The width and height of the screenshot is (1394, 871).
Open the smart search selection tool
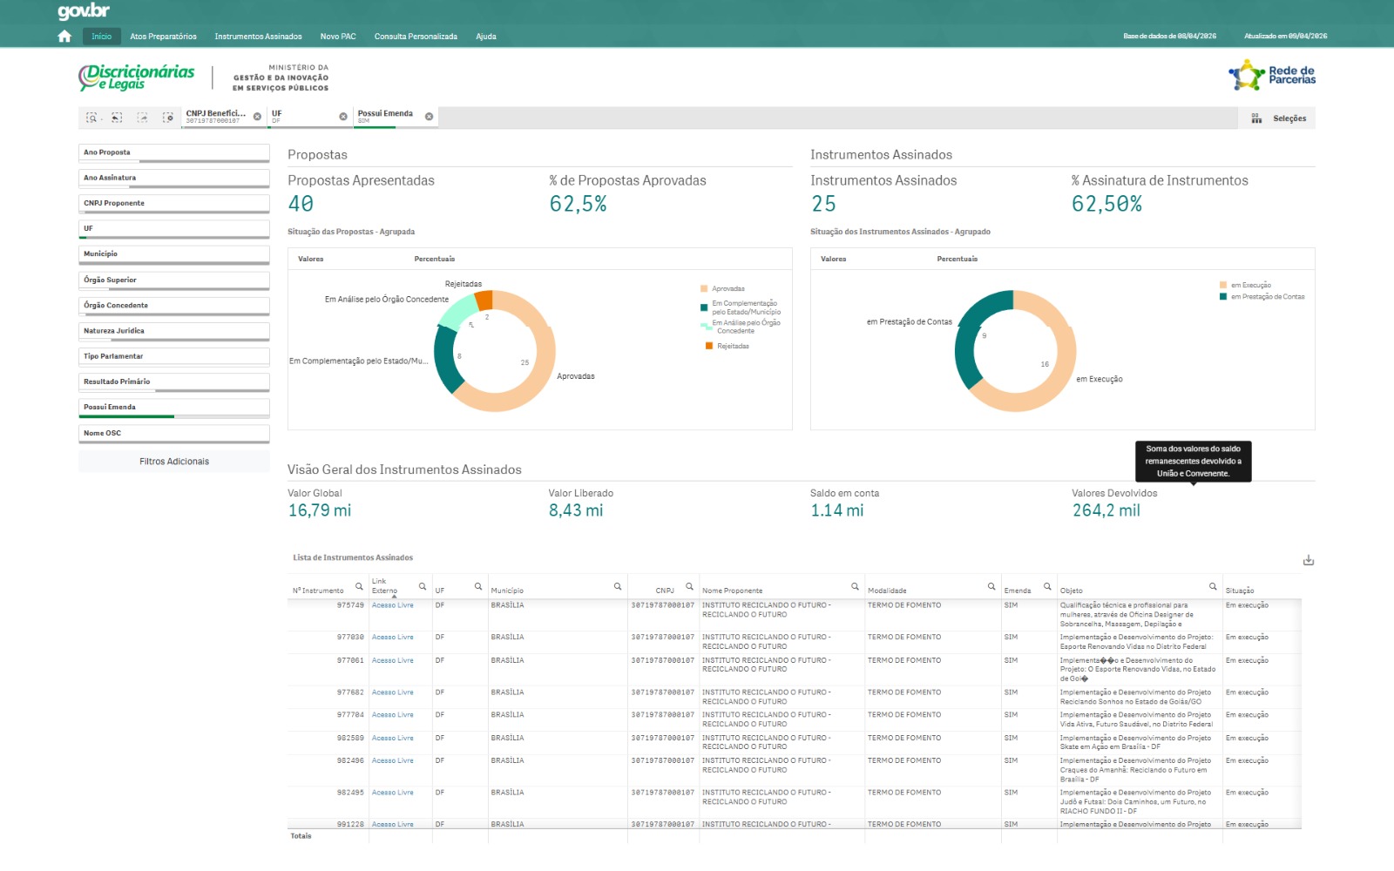[x=91, y=118]
